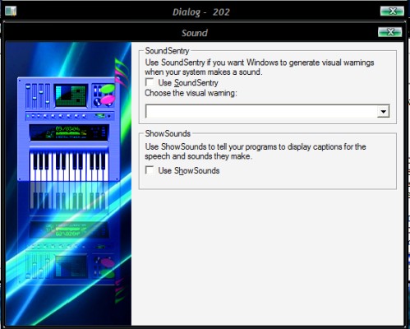
Task: Click the green LCD readout above the keyboard
Action: pos(69,132)
